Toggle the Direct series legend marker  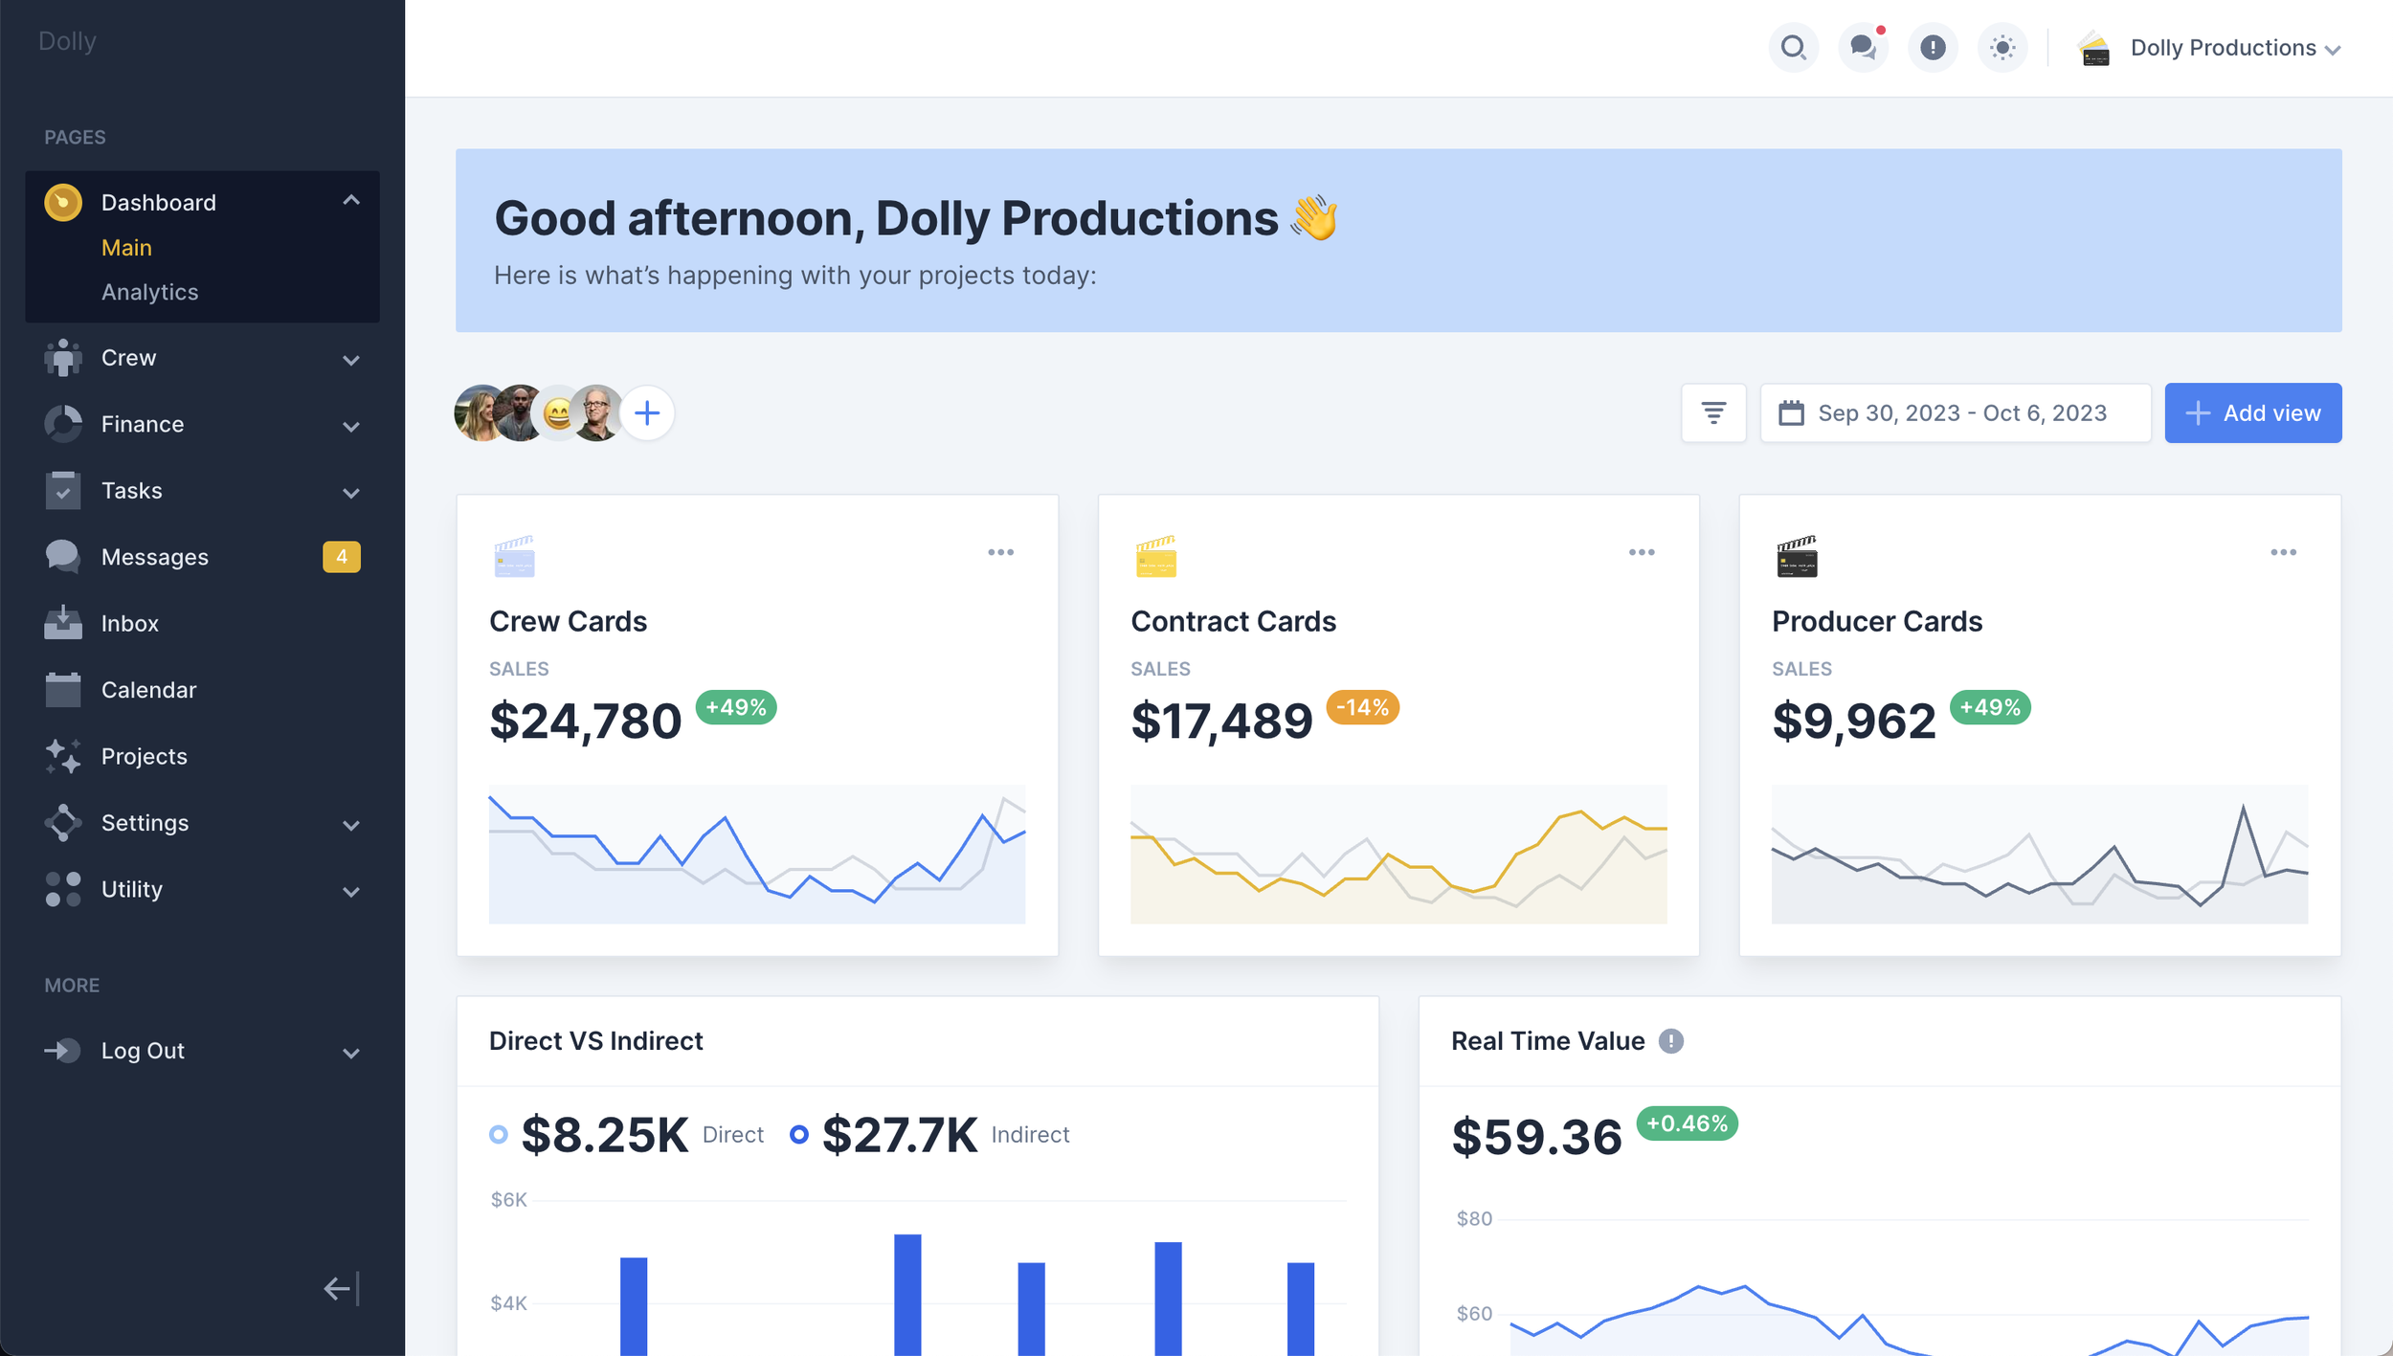(498, 1135)
